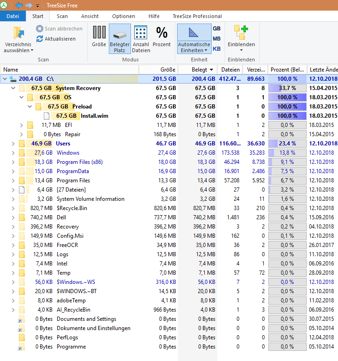Image resolution: width=338 pixels, height=361 pixels.
Task: Set unit to KB
Action: click(217, 49)
